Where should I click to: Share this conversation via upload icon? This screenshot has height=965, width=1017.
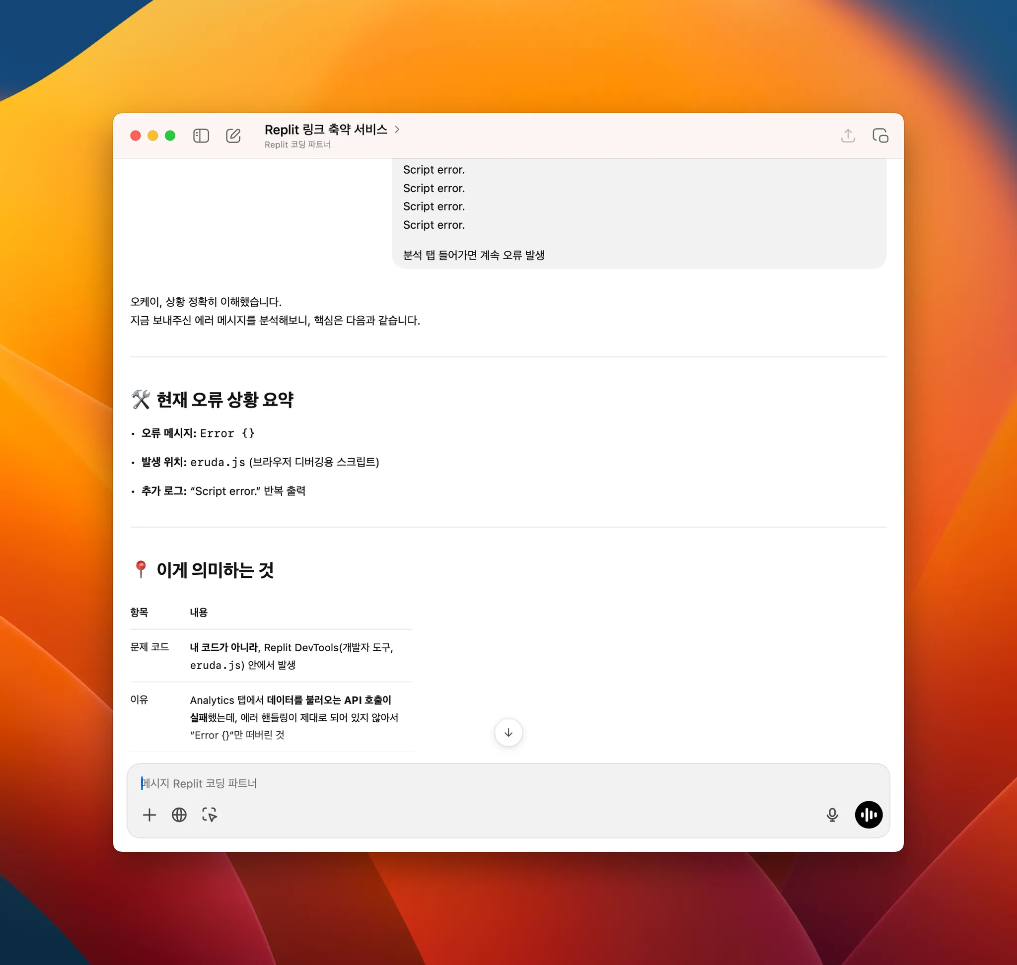848,136
